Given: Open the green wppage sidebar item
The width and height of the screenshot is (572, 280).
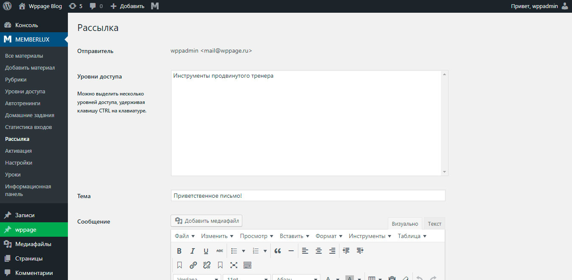Looking at the screenshot, I should pyautogui.click(x=34, y=230).
